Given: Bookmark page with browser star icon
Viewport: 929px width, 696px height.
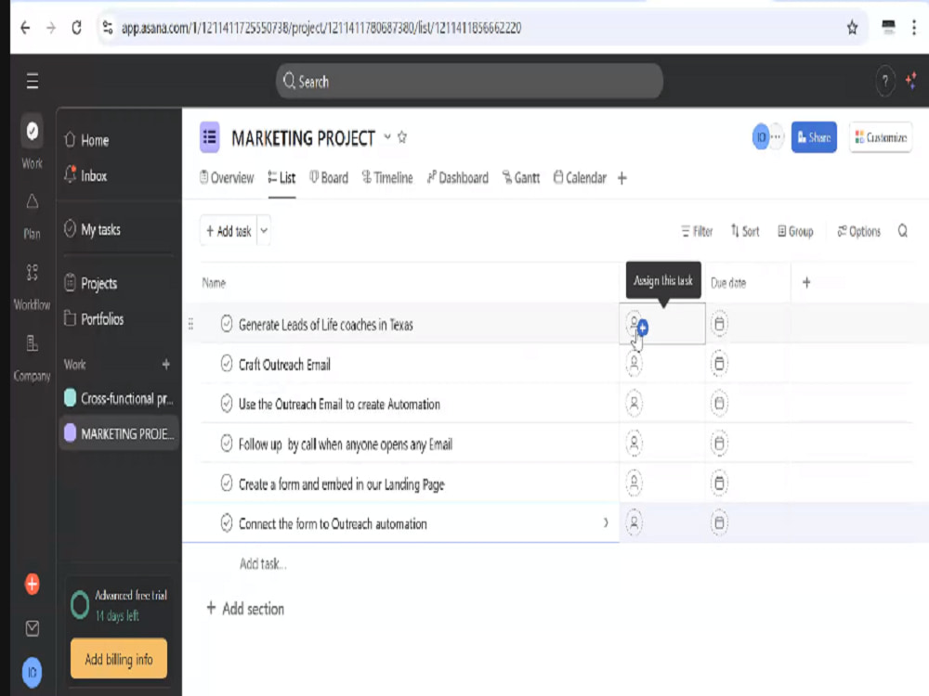Looking at the screenshot, I should (x=852, y=27).
